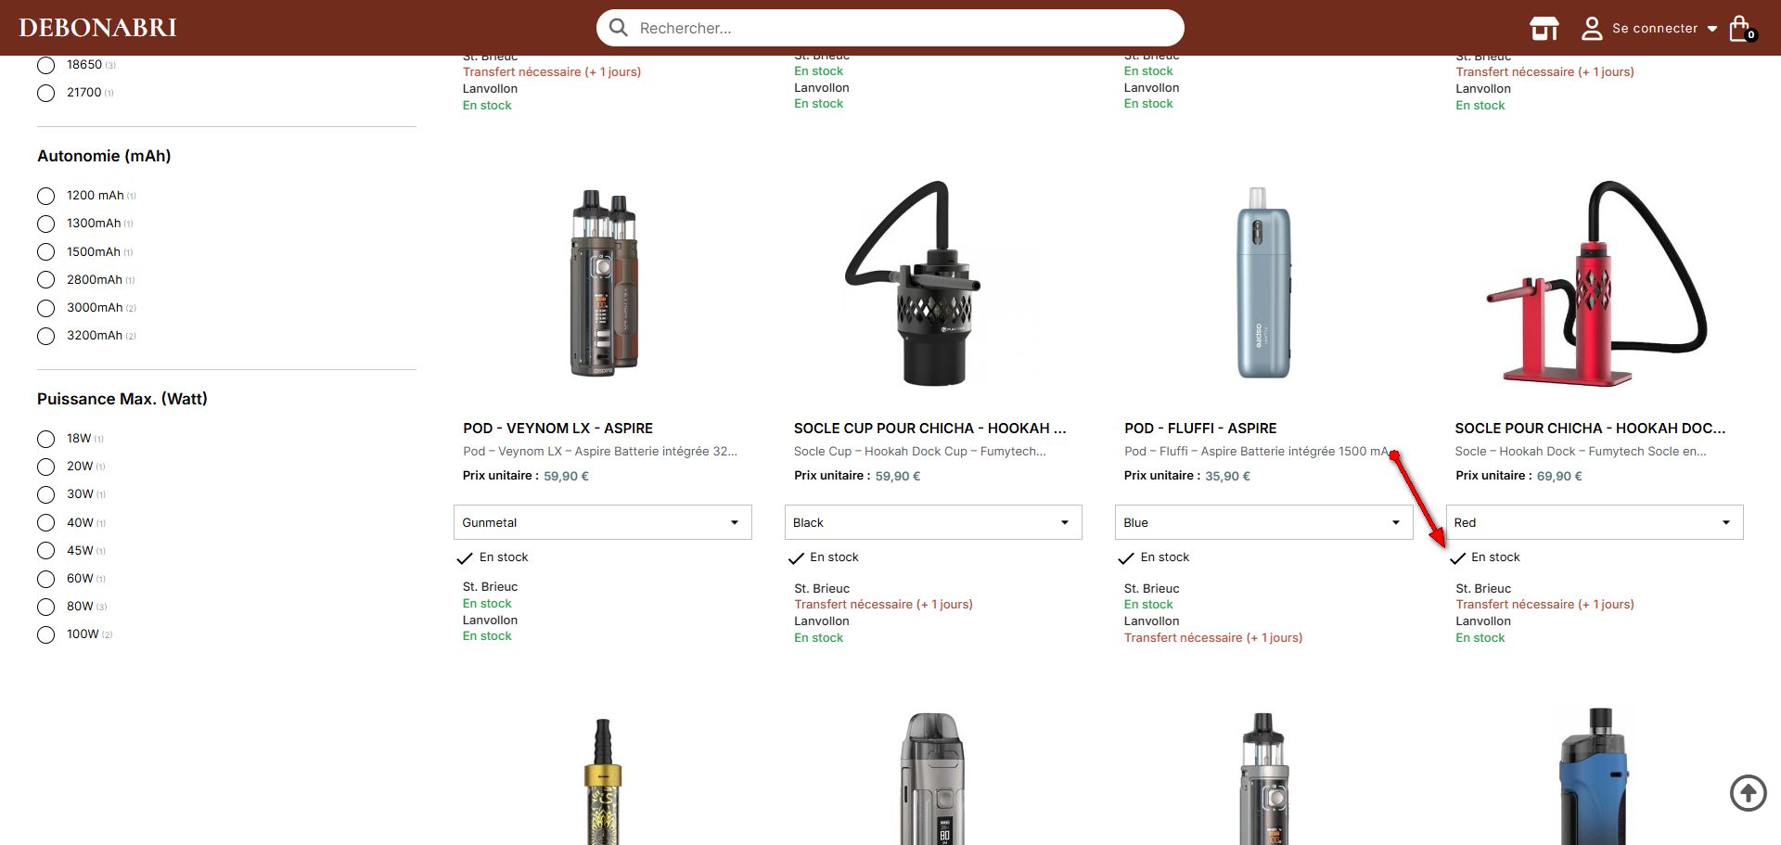Image resolution: width=1781 pixels, height=845 pixels.
Task: Click the search magnifier icon
Action: (619, 28)
